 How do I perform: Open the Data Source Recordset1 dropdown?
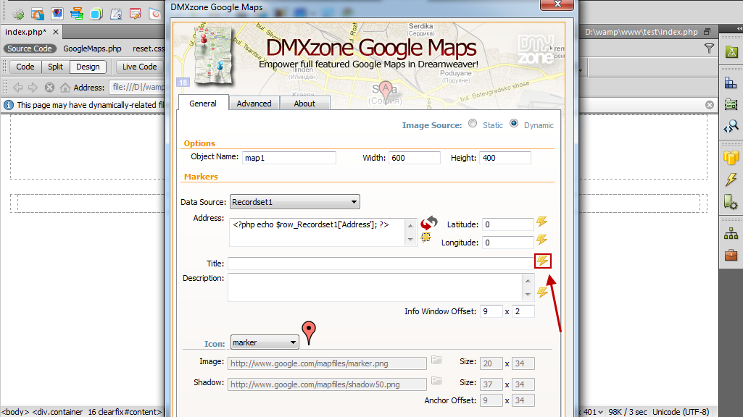(x=295, y=202)
